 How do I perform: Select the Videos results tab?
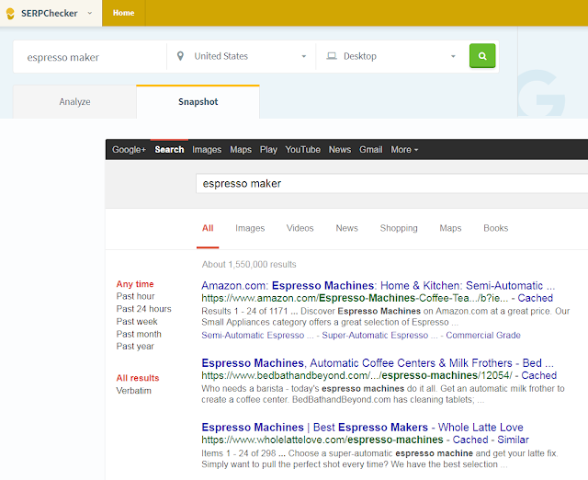[300, 228]
